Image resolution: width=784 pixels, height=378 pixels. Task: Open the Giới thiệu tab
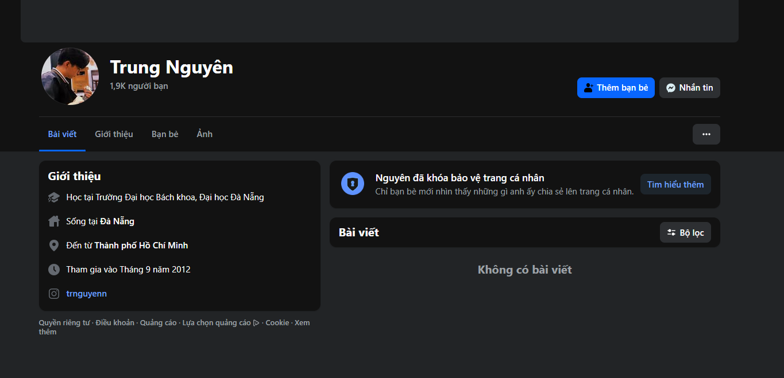click(114, 134)
